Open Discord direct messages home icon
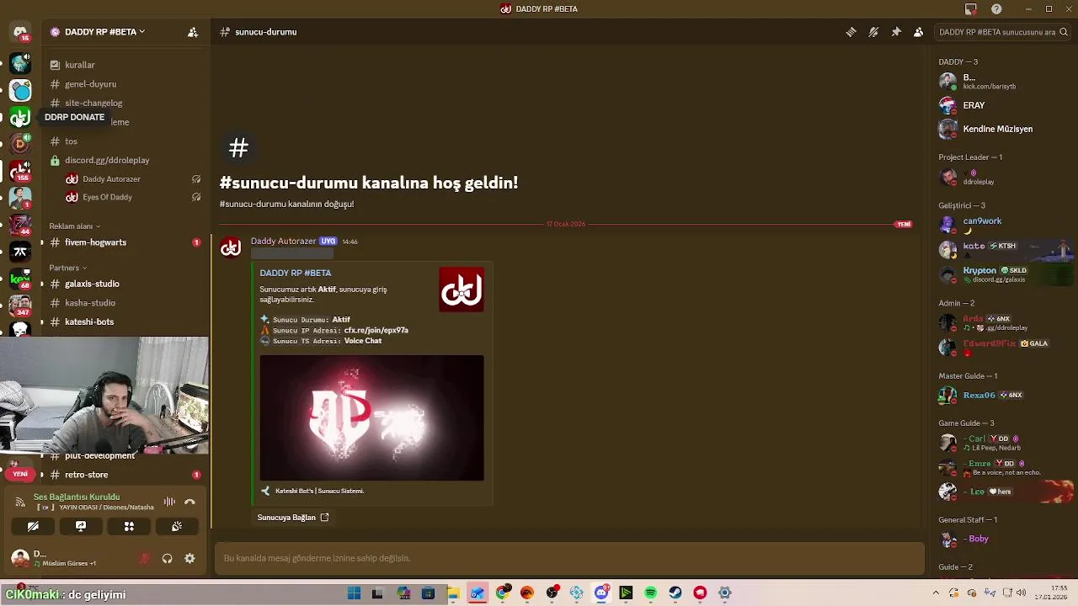This screenshot has width=1078, height=606. coord(20,32)
